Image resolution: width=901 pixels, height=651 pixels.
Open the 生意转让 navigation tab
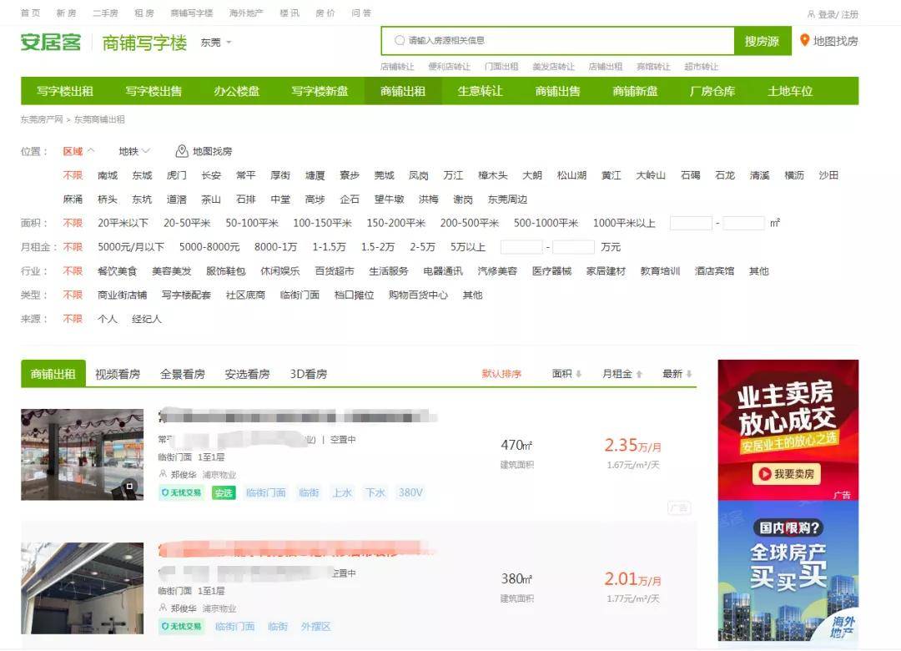click(481, 91)
